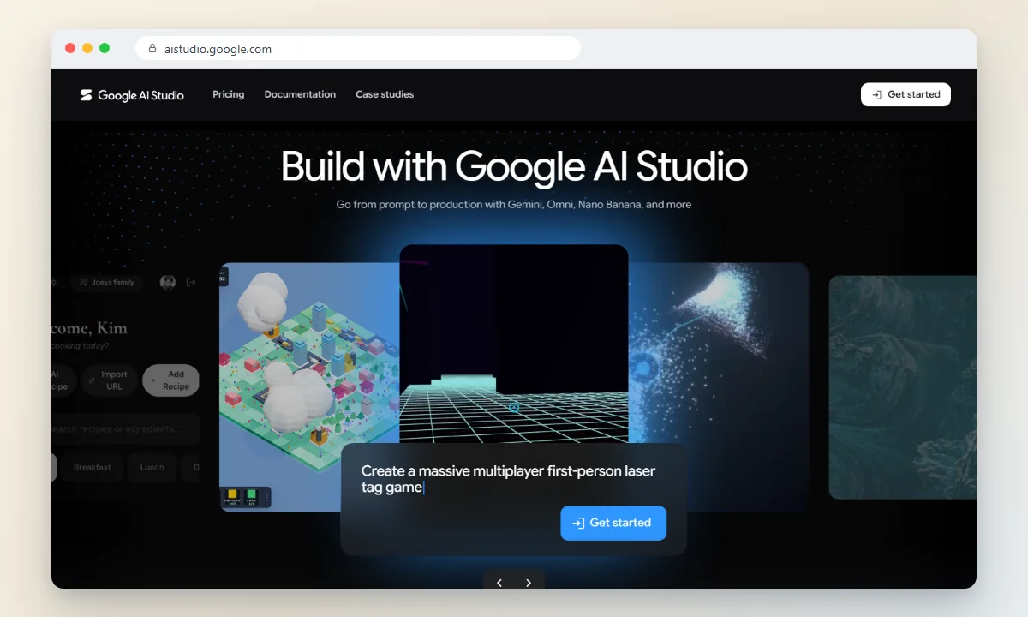Image resolution: width=1028 pixels, height=617 pixels.
Task: Click Import URL in recipe preview
Action: coord(108,380)
